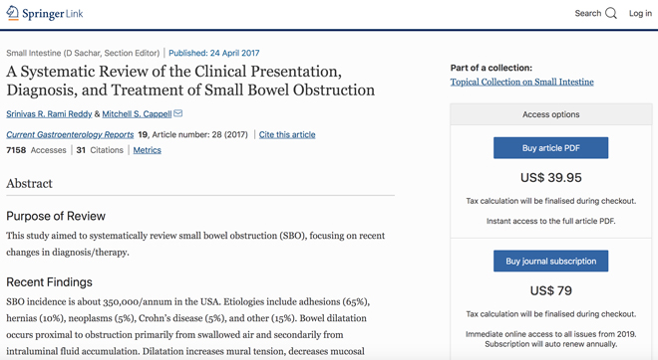Viewport: 658px width, 360px height.
Task: Open search with the magnifier icon
Action: 611,13
